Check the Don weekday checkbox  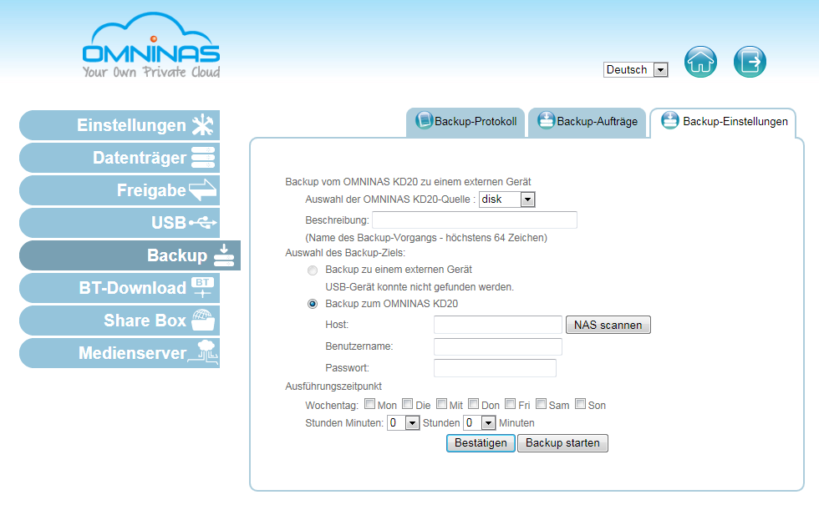click(x=474, y=404)
